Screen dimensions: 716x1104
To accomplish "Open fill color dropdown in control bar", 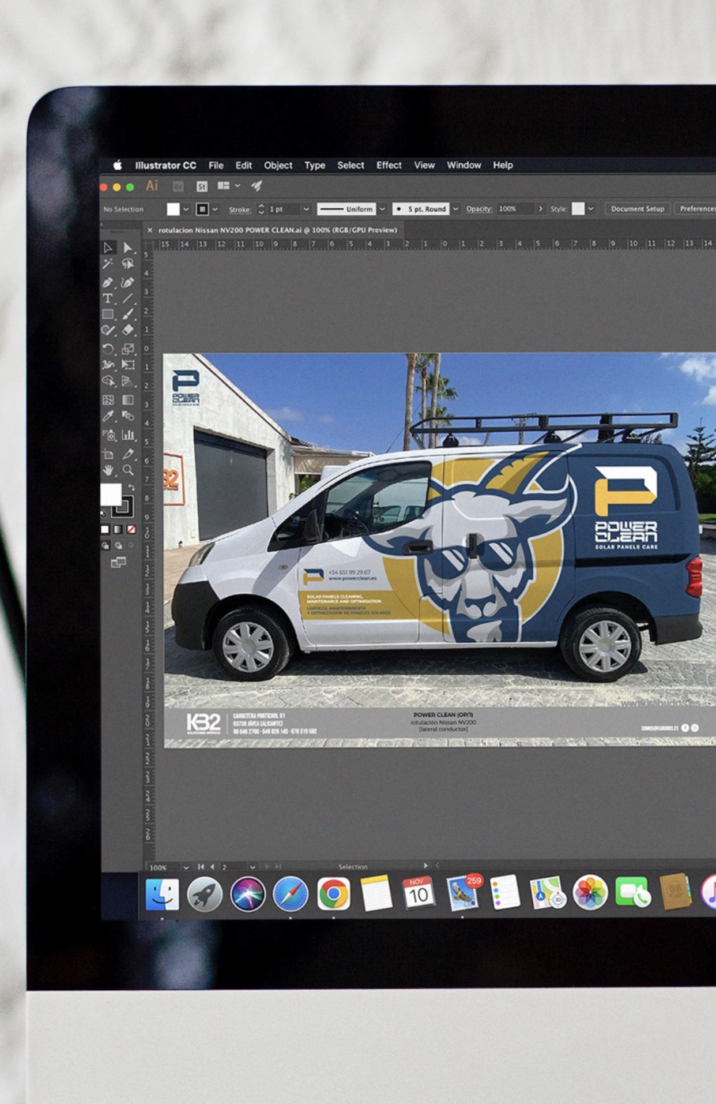I will click(186, 209).
